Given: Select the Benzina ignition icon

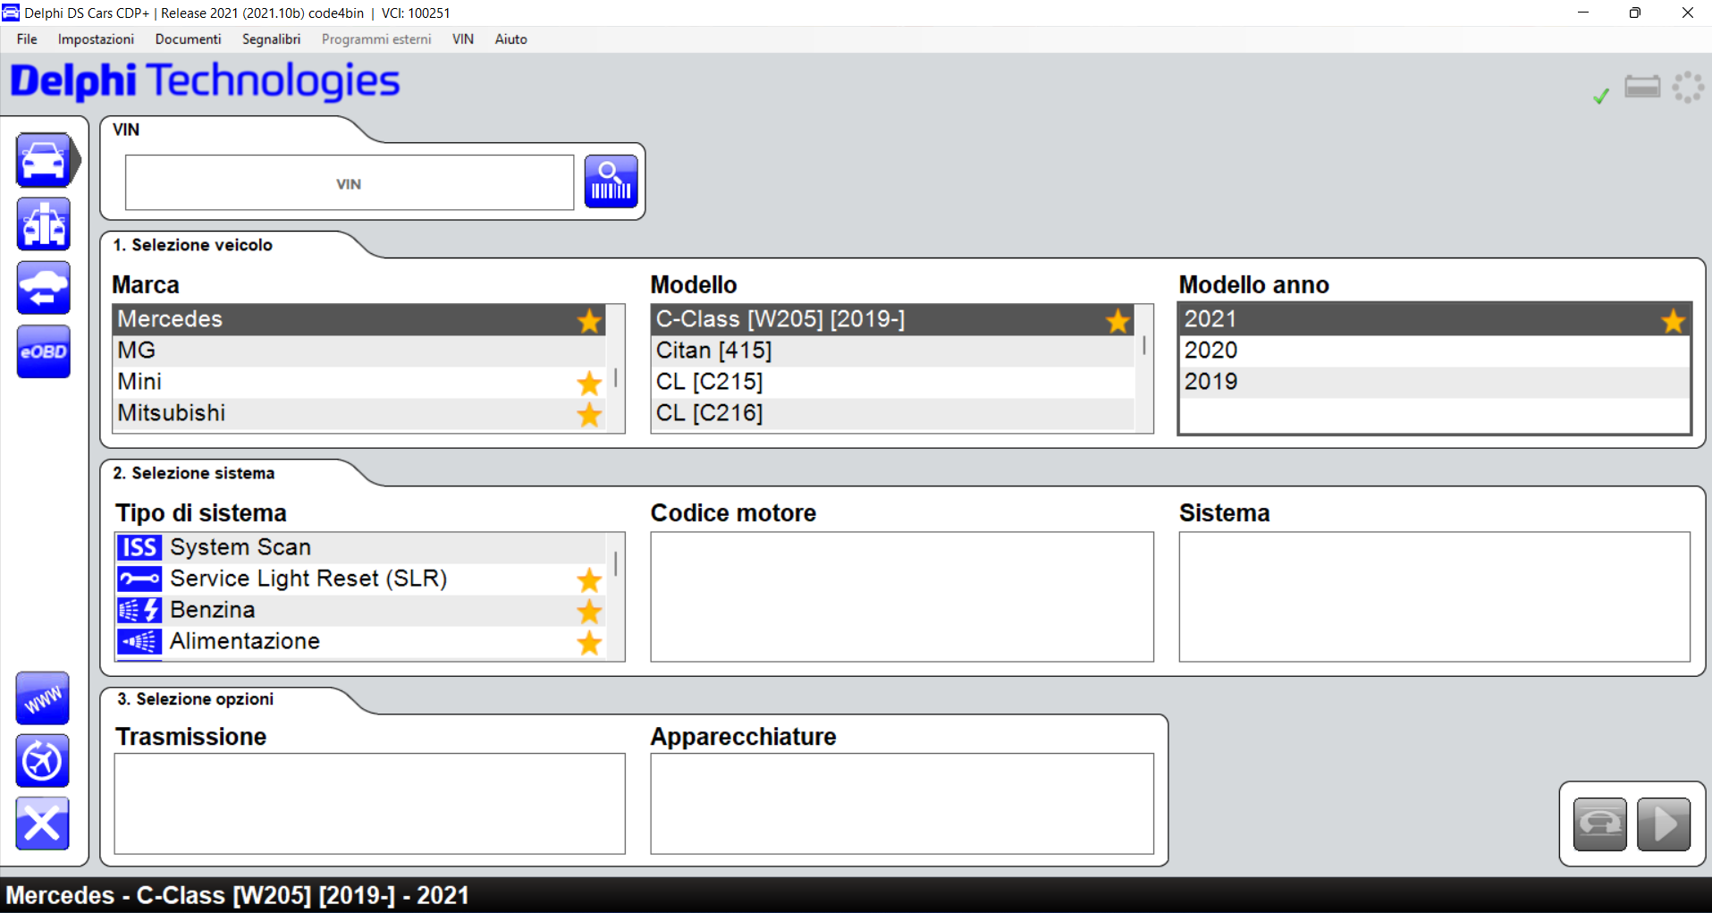Looking at the screenshot, I should click(x=140, y=610).
